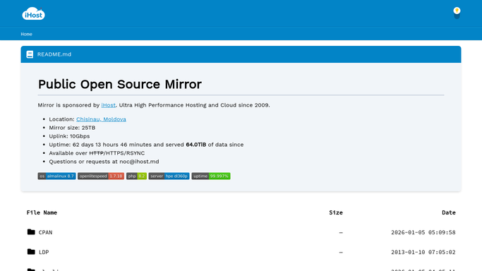Sort by File Name column header
The width and height of the screenshot is (482, 271).
point(42,212)
